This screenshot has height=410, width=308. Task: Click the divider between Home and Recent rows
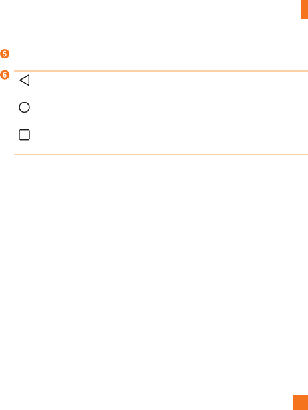pyautogui.click(x=161, y=125)
